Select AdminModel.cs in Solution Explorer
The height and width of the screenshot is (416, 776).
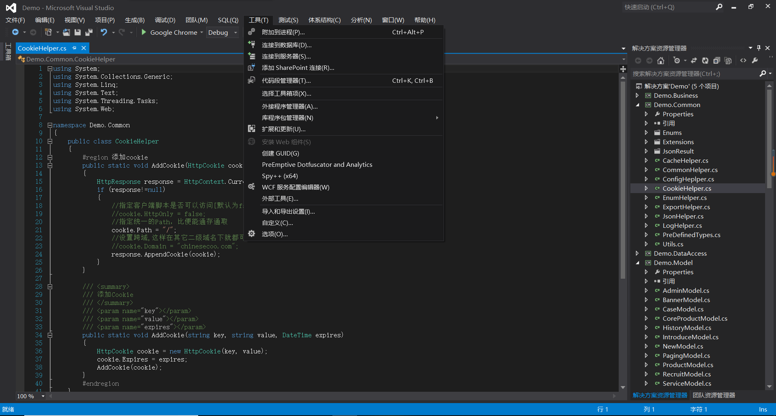686,291
